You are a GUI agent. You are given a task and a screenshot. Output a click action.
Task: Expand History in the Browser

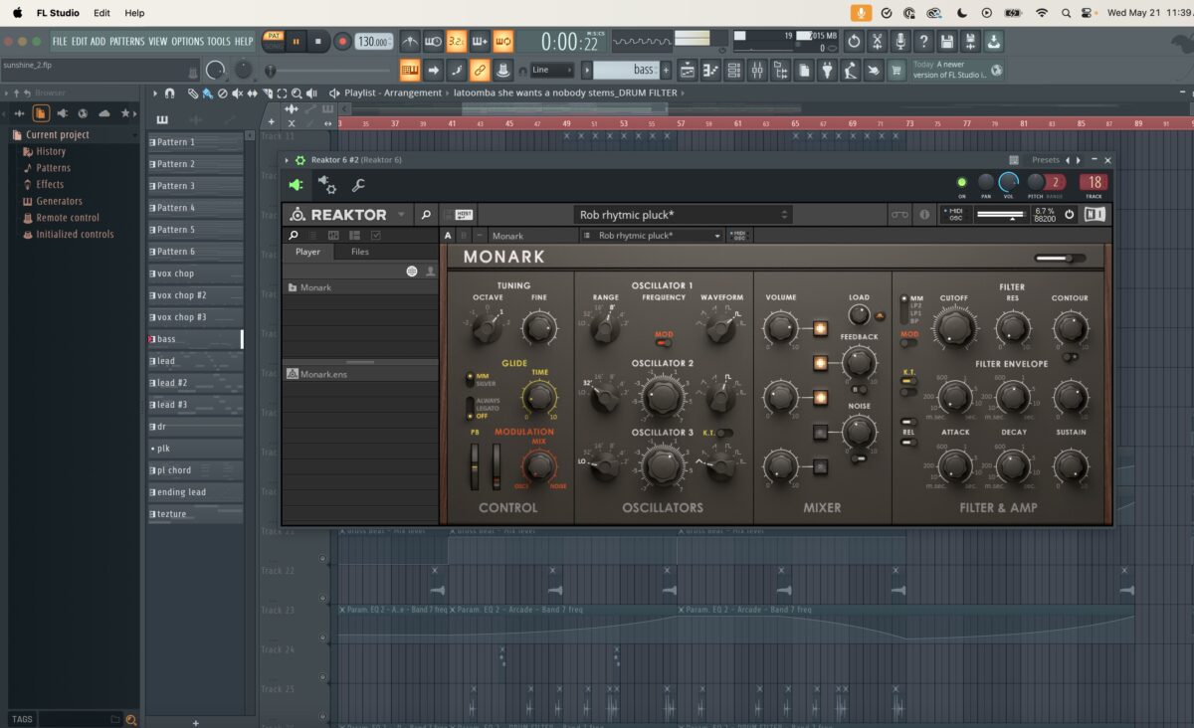pos(51,152)
